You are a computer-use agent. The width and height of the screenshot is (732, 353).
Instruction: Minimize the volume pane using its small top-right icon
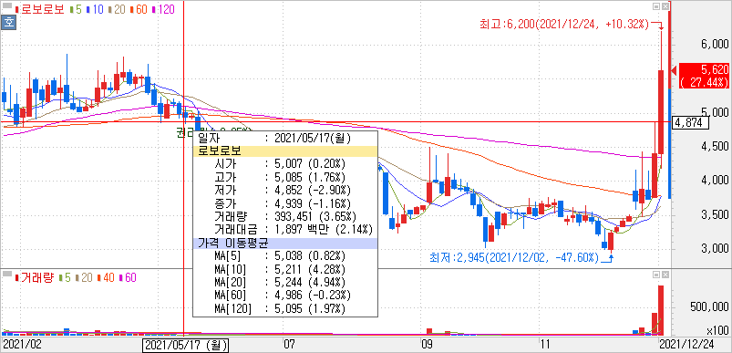point(656,274)
